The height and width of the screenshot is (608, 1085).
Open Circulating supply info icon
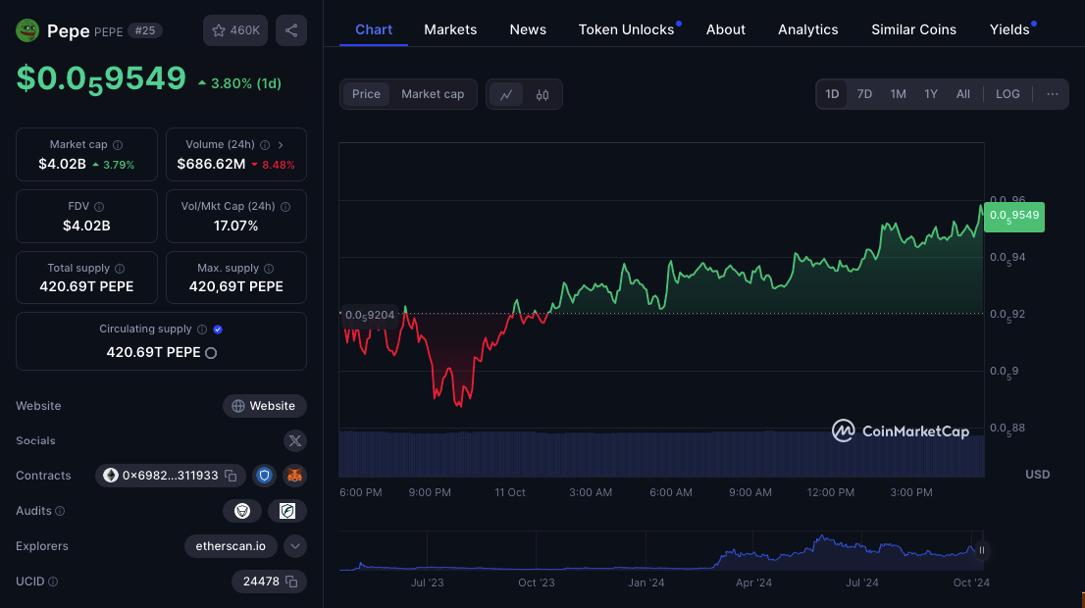point(202,329)
